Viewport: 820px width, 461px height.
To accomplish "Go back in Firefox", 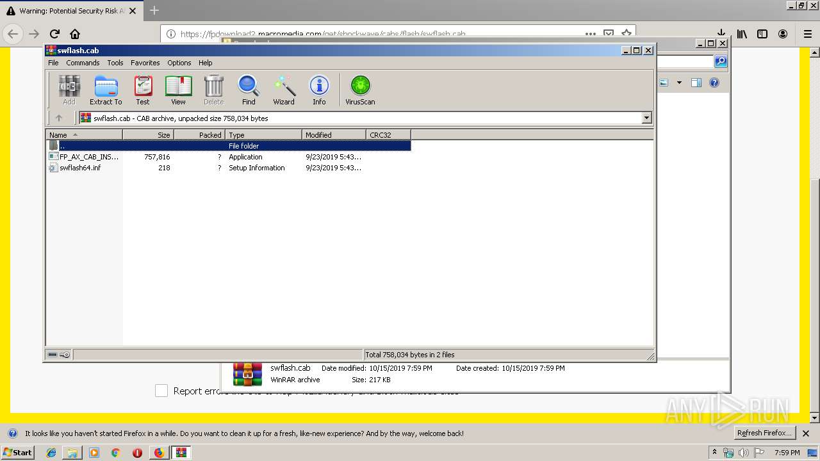I will click(x=13, y=34).
